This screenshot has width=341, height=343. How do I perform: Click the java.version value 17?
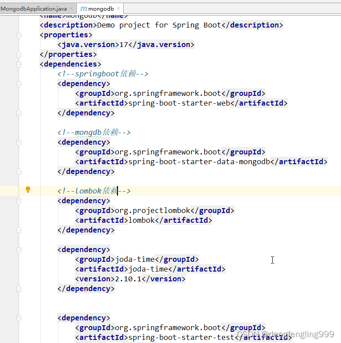coord(124,45)
